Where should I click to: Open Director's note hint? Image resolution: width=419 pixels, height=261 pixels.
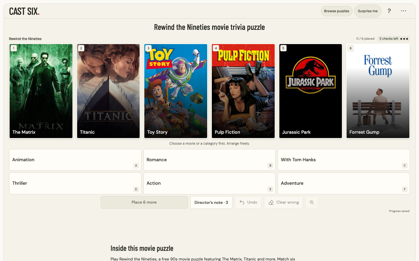pyautogui.click(x=211, y=202)
